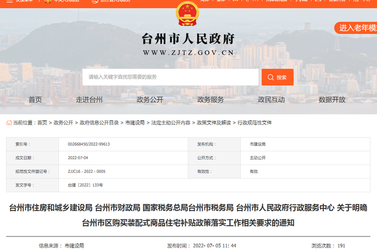The height and width of the screenshot is (251, 377).
Task: Select the 政务公开 main menu item
Action: coord(150,100)
